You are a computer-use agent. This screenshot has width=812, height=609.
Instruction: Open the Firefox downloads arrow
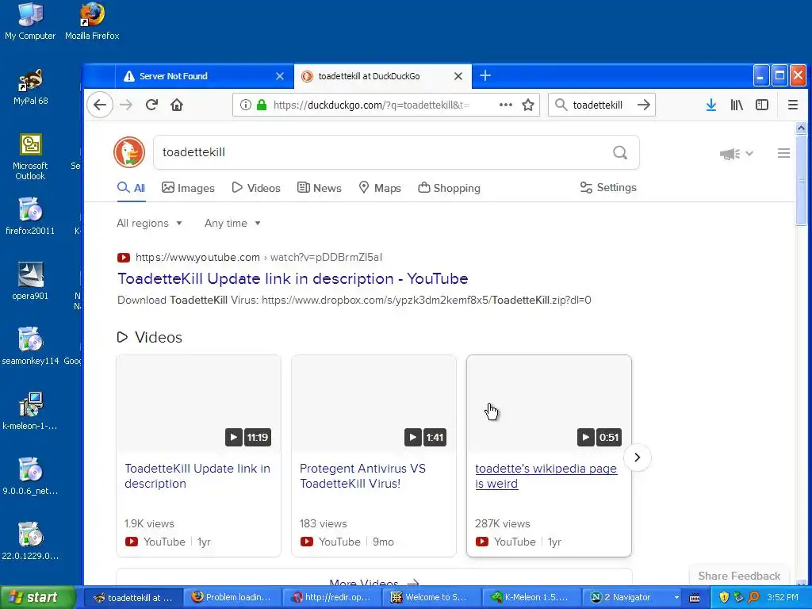pyautogui.click(x=711, y=105)
